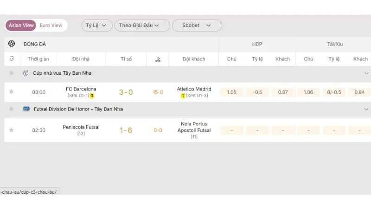Star the FC Barcelona vs Atletico Madrid match
The image size is (371, 209).
(12, 92)
